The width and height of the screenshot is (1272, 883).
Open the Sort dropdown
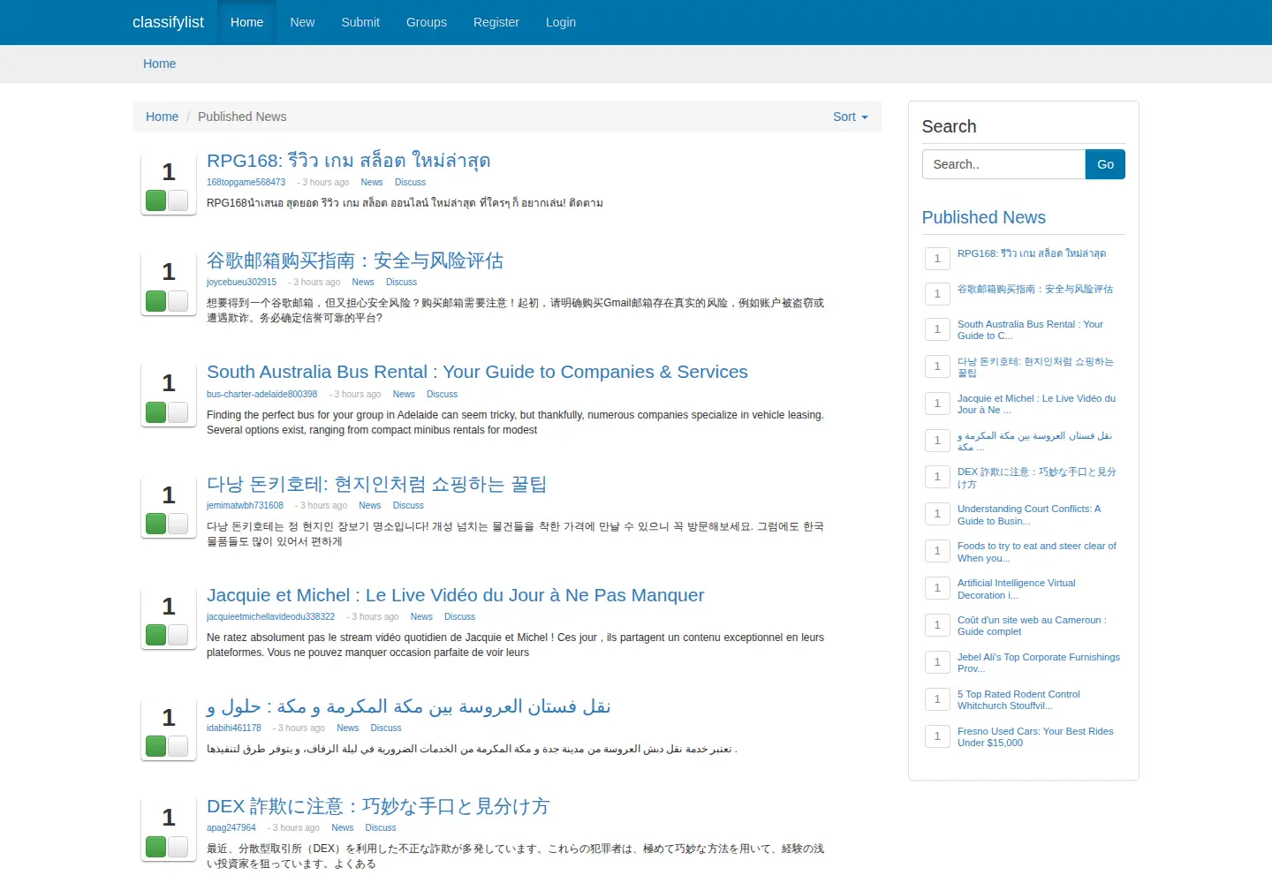point(851,117)
